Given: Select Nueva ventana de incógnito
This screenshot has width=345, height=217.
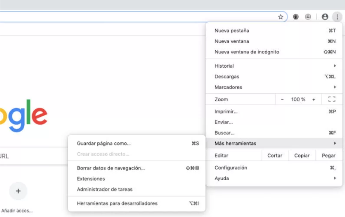Looking at the screenshot, I should [x=247, y=52].
